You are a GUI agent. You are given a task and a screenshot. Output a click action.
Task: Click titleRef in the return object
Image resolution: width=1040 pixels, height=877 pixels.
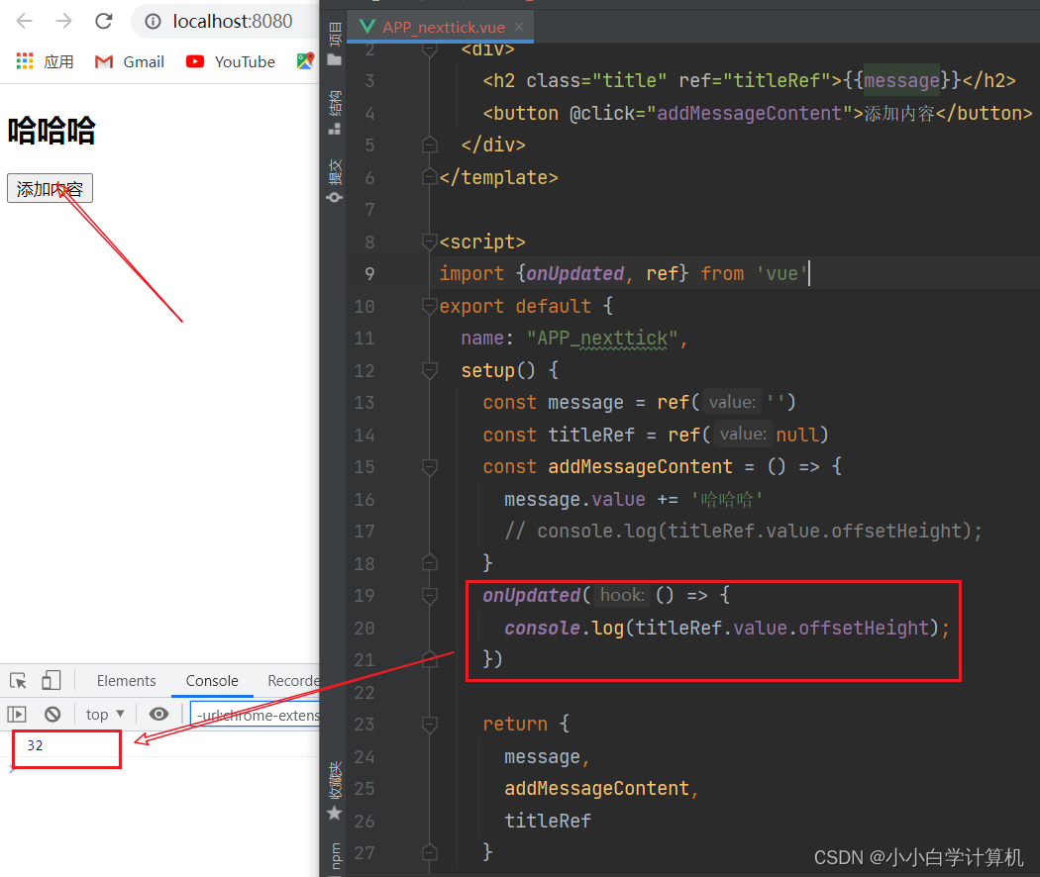[x=547, y=821]
